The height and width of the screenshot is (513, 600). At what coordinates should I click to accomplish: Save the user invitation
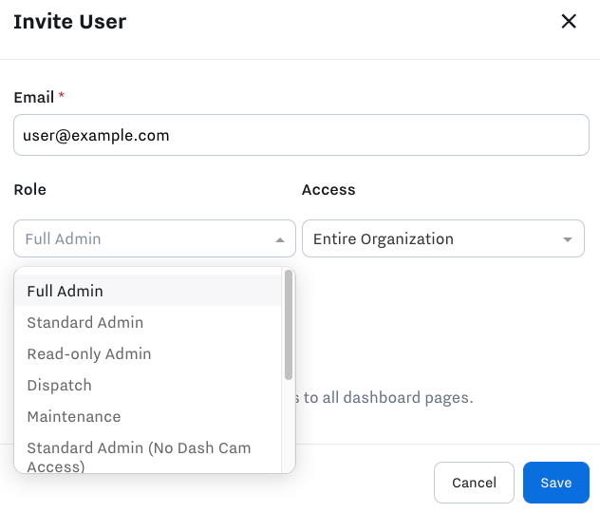click(x=555, y=483)
